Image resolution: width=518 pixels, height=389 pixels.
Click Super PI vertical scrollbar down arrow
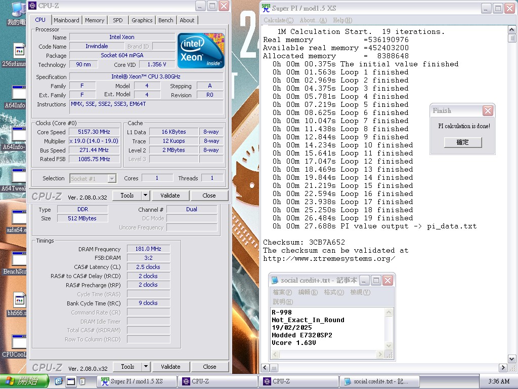click(x=512, y=359)
